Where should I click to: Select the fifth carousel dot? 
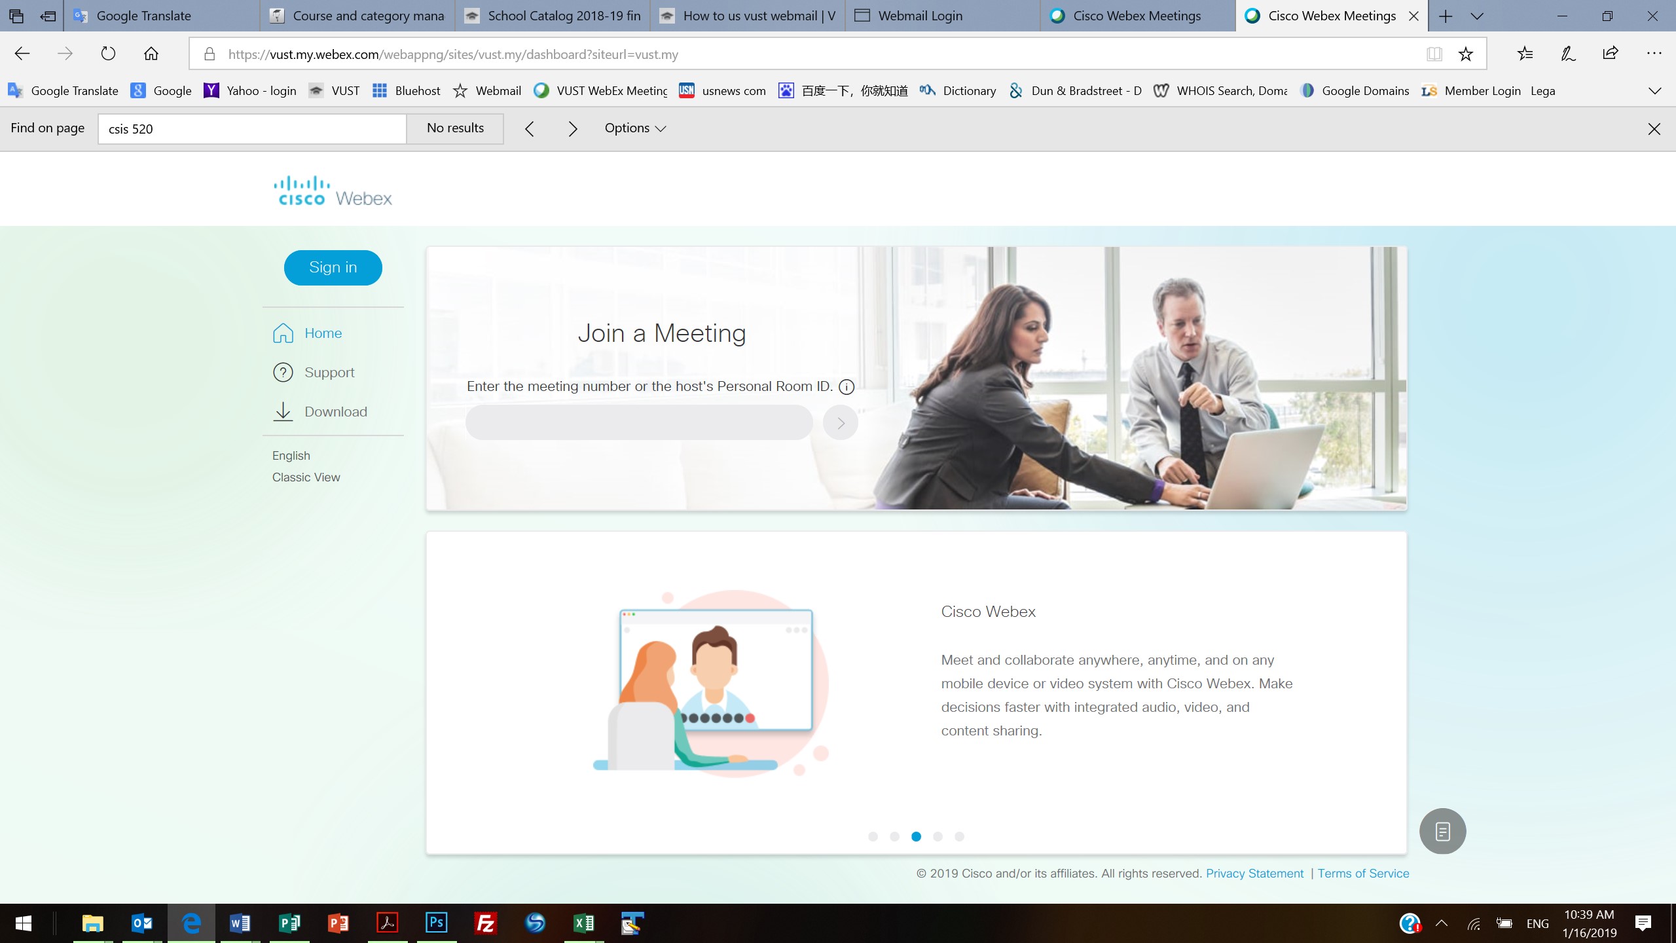coord(959,836)
